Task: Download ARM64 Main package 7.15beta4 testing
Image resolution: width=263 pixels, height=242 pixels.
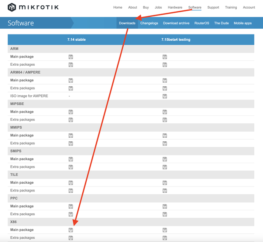Action: point(165,81)
